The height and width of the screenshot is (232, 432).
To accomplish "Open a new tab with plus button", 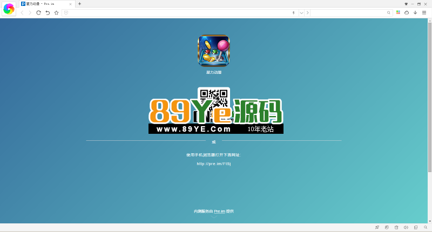I will [79, 4].
